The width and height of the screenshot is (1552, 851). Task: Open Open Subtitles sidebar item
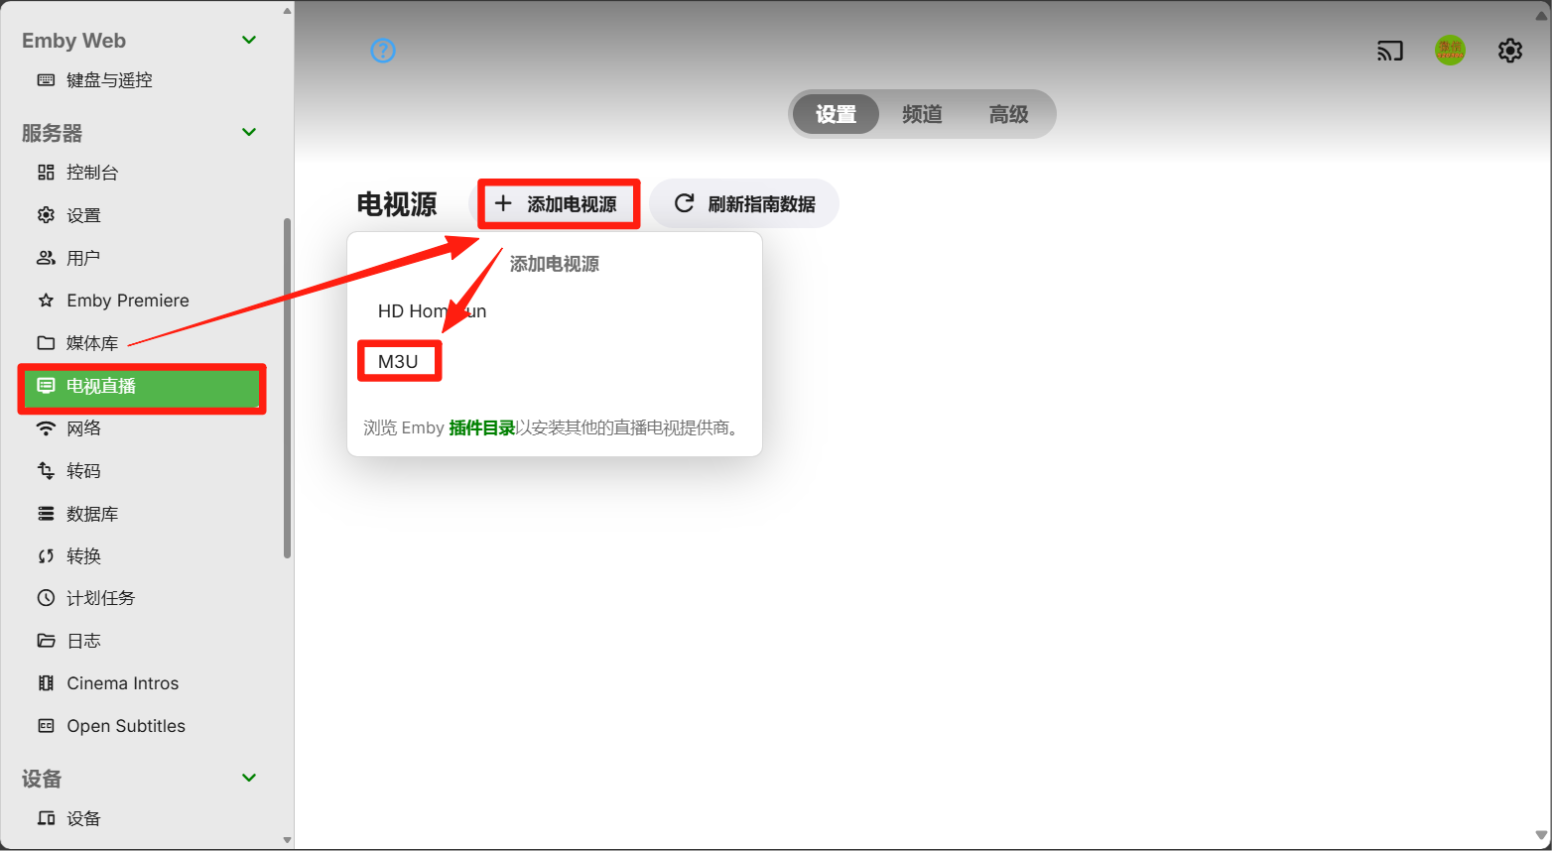(x=125, y=726)
